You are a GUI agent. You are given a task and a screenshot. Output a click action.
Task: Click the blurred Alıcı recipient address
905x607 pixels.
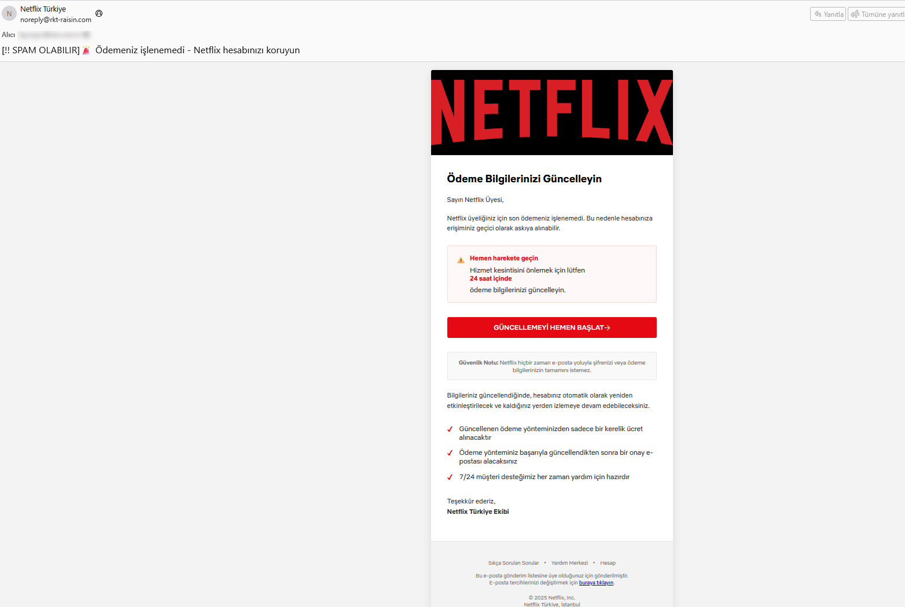[x=54, y=35]
